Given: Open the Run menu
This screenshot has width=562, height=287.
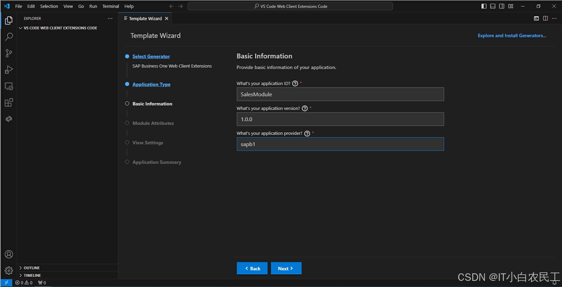Looking at the screenshot, I should (93, 6).
